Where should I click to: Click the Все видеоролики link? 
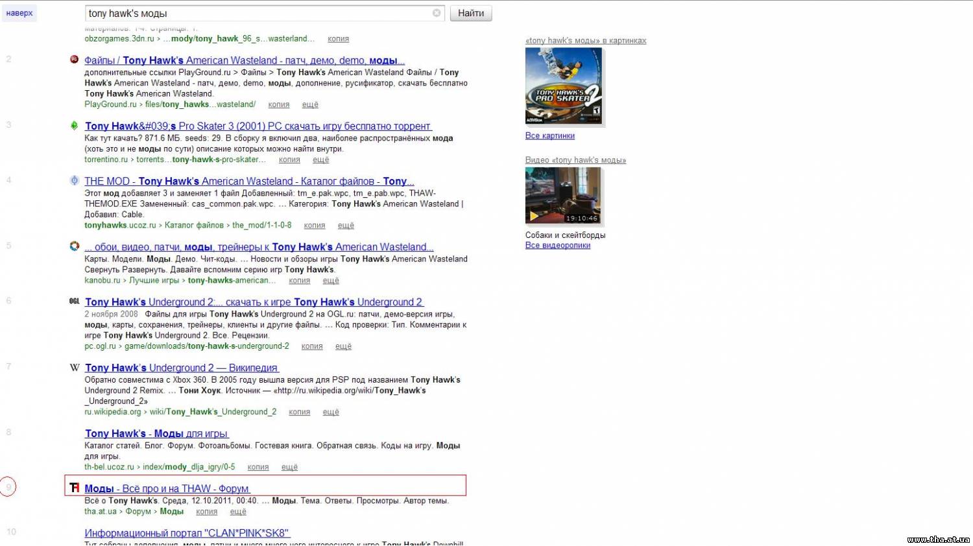click(558, 245)
